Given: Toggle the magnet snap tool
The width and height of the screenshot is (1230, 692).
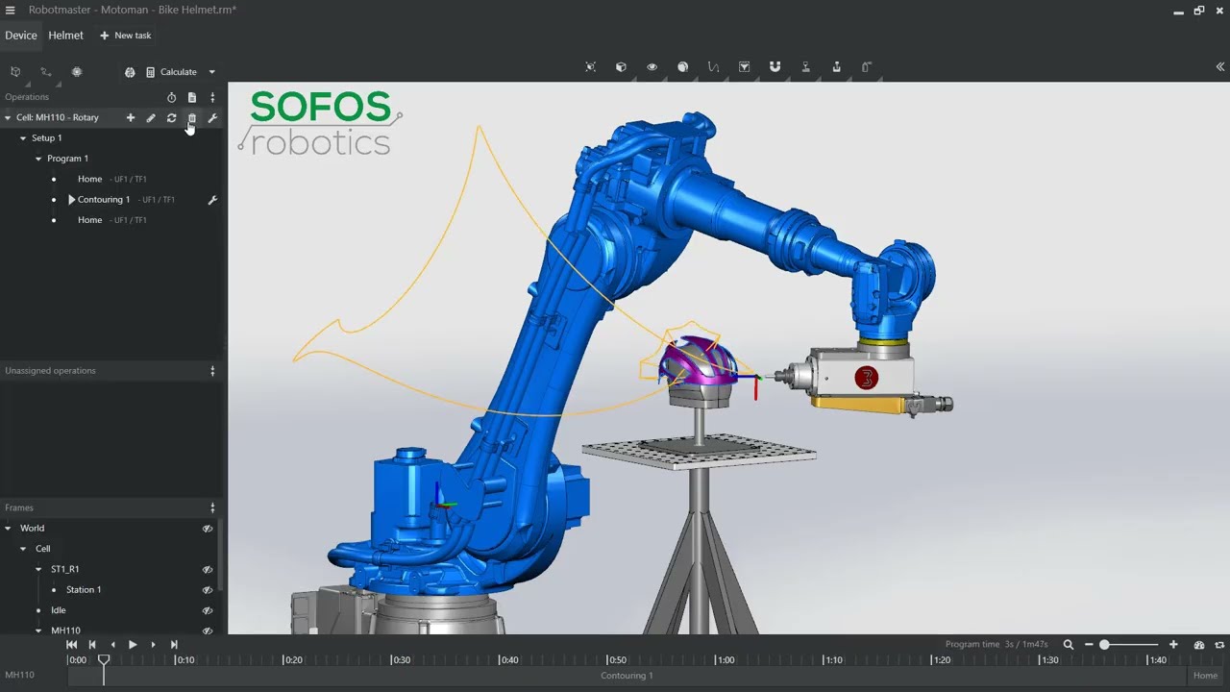Looking at the screenshot, I should [x=775, y=67].
